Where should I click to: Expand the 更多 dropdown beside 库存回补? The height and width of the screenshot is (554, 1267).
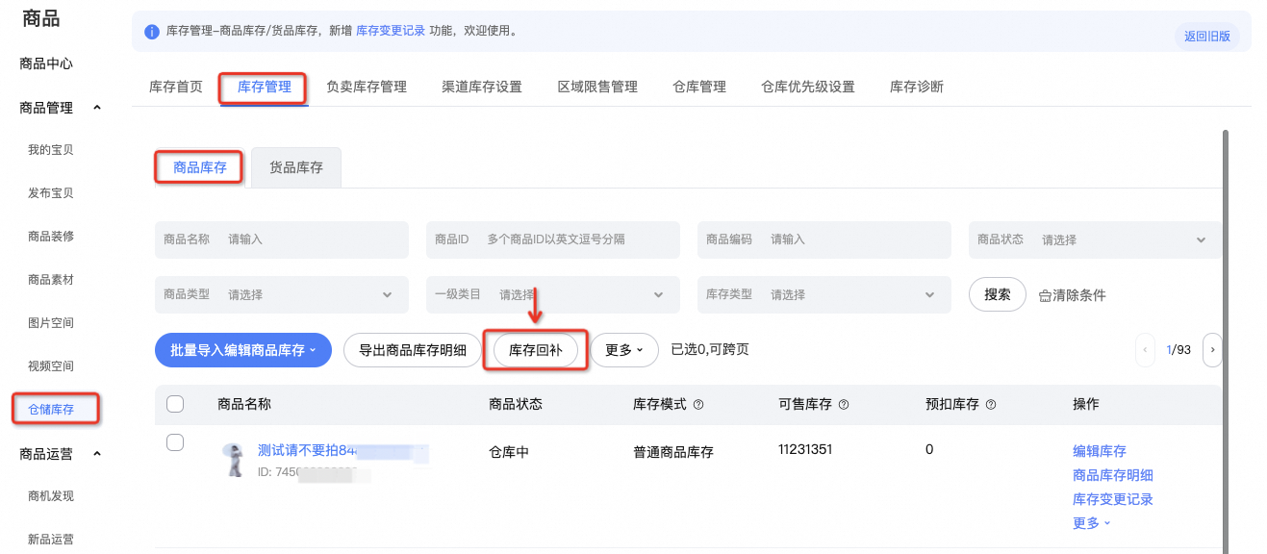point(623,350)
